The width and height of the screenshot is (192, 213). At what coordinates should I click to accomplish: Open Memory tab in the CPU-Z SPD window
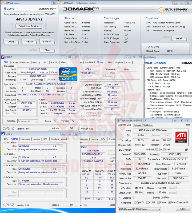[x=94, y=139]
